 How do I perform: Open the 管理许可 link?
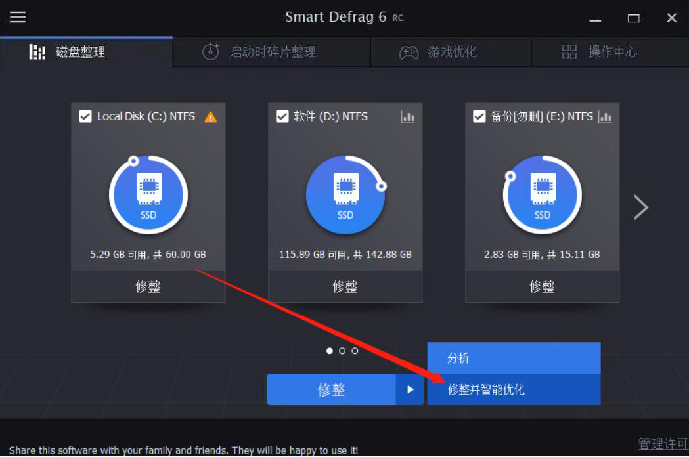[x=663, y=443]
